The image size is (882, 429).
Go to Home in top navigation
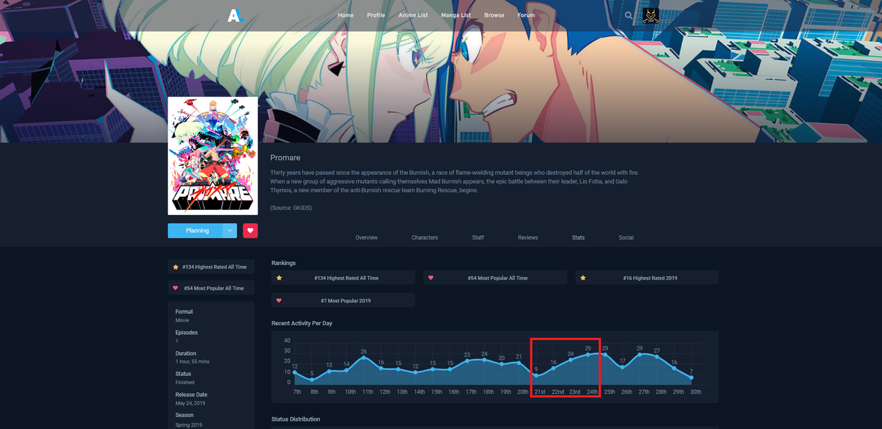pos(346,15)
